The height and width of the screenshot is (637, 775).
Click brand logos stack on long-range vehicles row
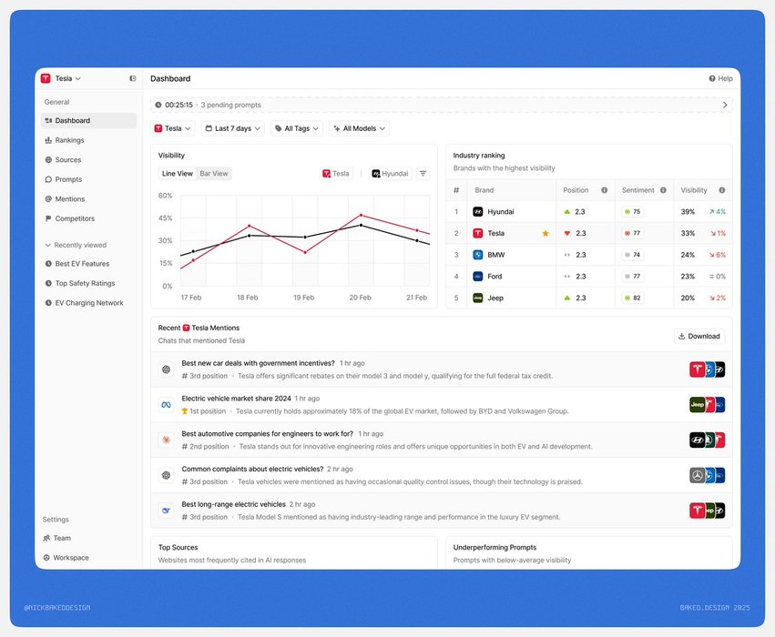pyautogui.click(x=707, y=511)
